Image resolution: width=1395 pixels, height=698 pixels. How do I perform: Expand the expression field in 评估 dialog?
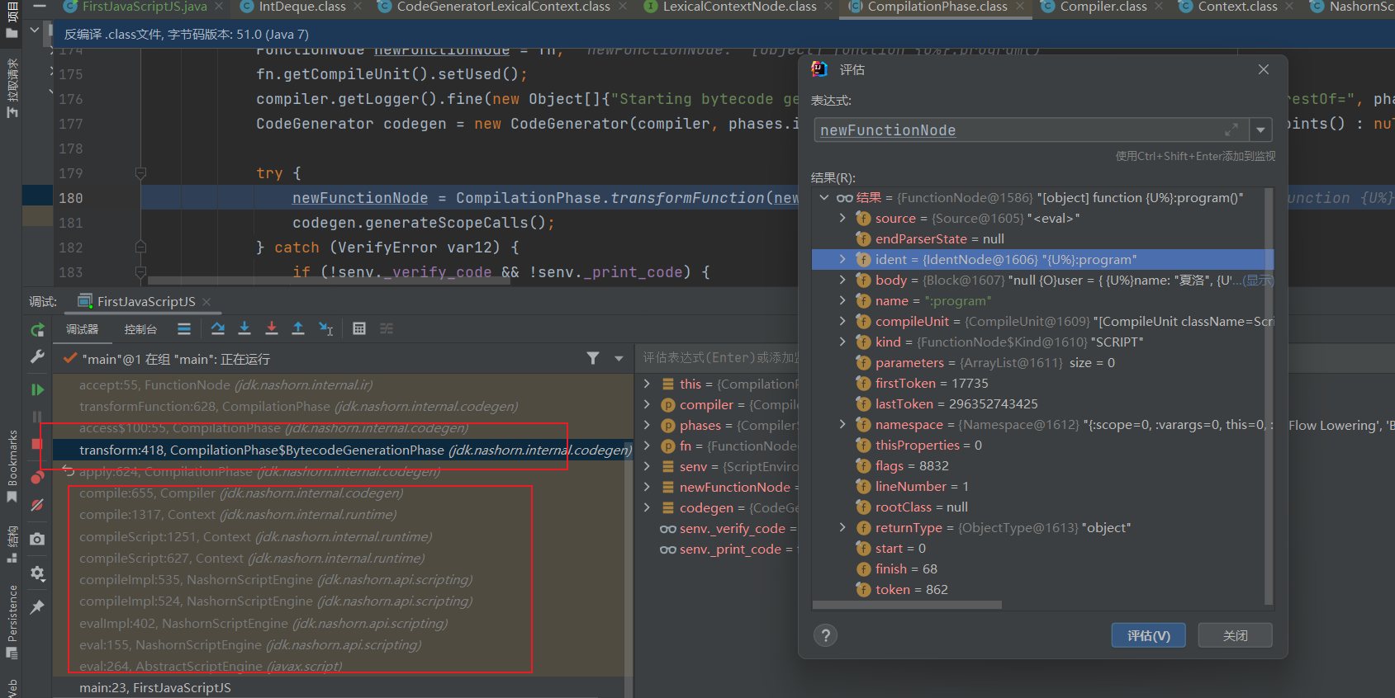[x=1231, y=130]
